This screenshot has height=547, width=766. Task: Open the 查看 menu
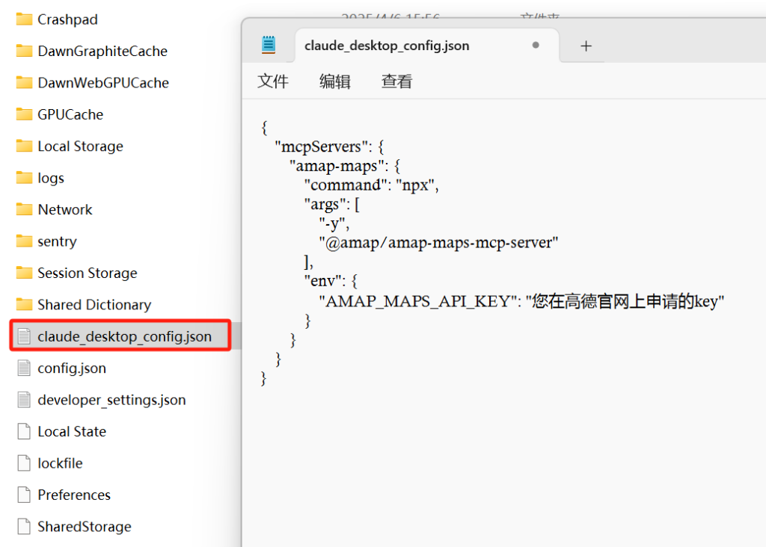(396, 81)
